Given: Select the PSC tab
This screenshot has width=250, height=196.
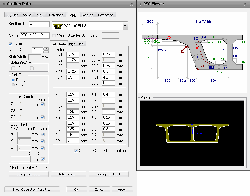Looking at the screenshot, I should pos(73,15).
